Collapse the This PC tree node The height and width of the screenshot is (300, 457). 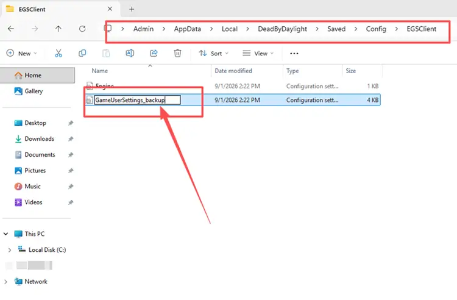click(x=6, y=234)
